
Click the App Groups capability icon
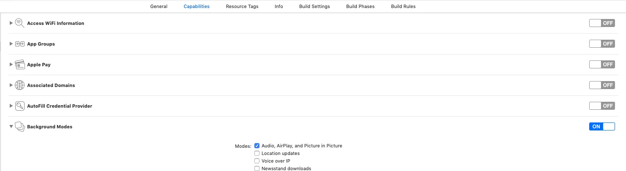click(20, 44)
